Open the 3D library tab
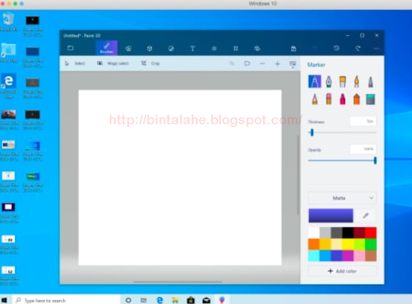 (257, 48)
